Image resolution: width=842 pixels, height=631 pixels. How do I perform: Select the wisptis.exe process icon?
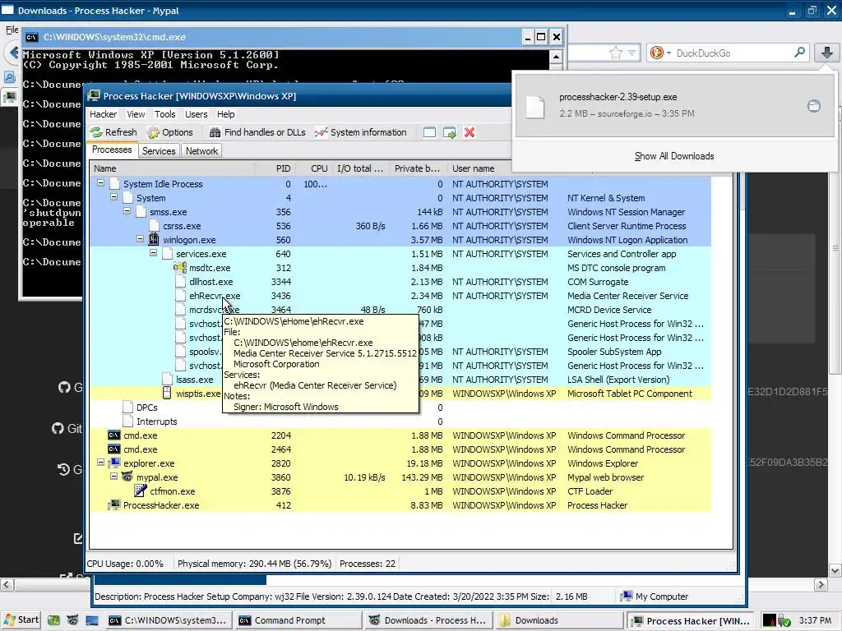[167, 394]
